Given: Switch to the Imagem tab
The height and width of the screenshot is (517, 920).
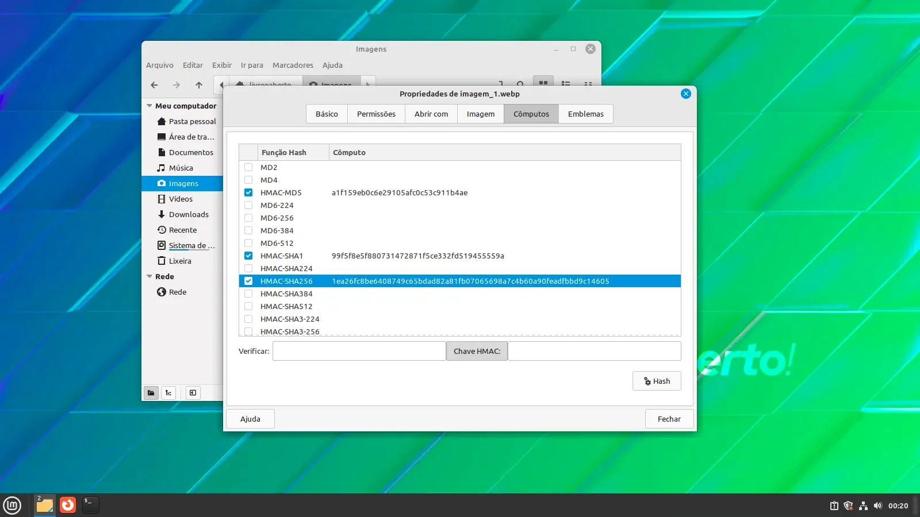Looking at the screenshot, I should [x=481, y=114].
